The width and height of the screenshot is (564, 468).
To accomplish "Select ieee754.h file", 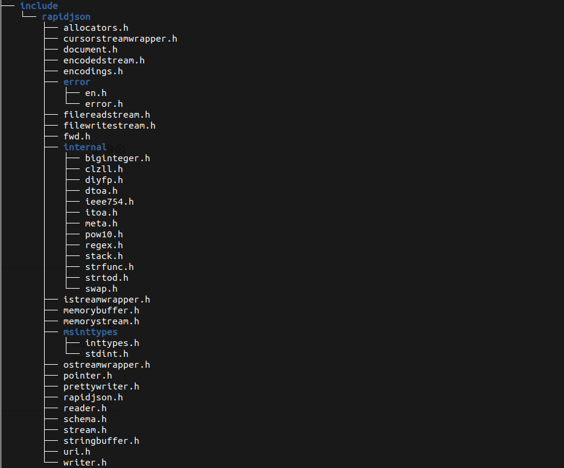I will (109, 202).
